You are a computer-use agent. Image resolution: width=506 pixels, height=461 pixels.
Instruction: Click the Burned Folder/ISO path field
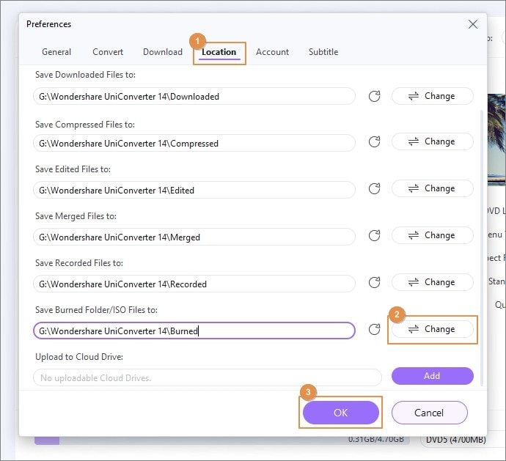[x=194, y=331]
